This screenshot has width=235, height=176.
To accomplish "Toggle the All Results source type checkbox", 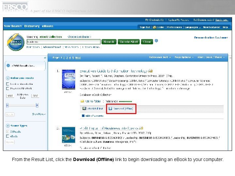I will 8,132.
